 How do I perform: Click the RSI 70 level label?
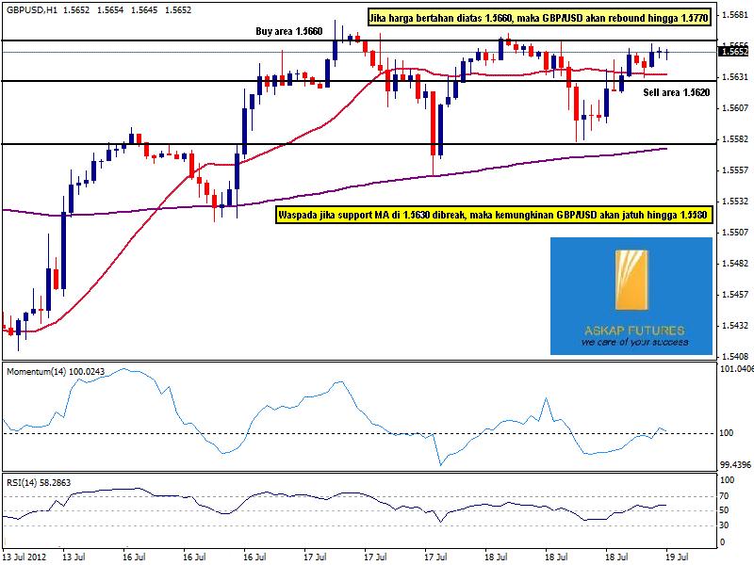tap(723, 495)
